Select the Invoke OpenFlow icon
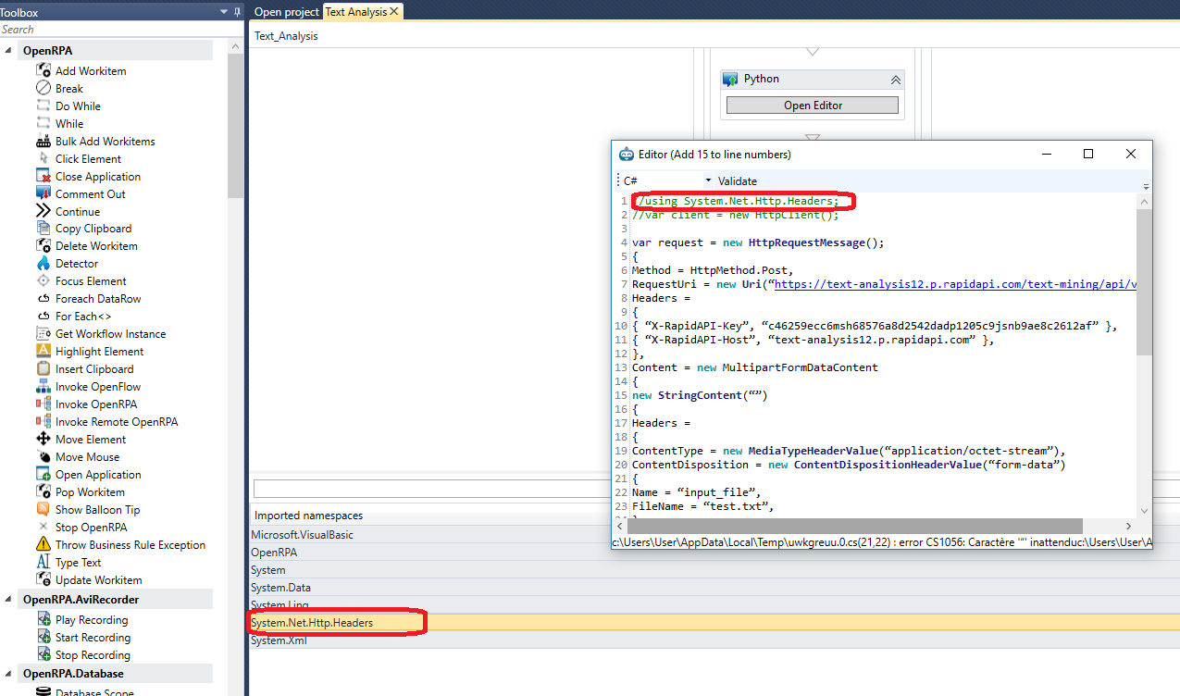Screen dimensions: 1180x696 coord(43,386)
